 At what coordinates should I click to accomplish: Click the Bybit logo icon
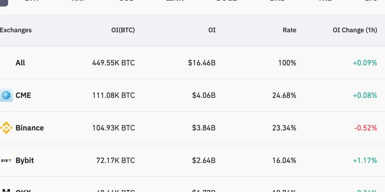click(6, 160)
